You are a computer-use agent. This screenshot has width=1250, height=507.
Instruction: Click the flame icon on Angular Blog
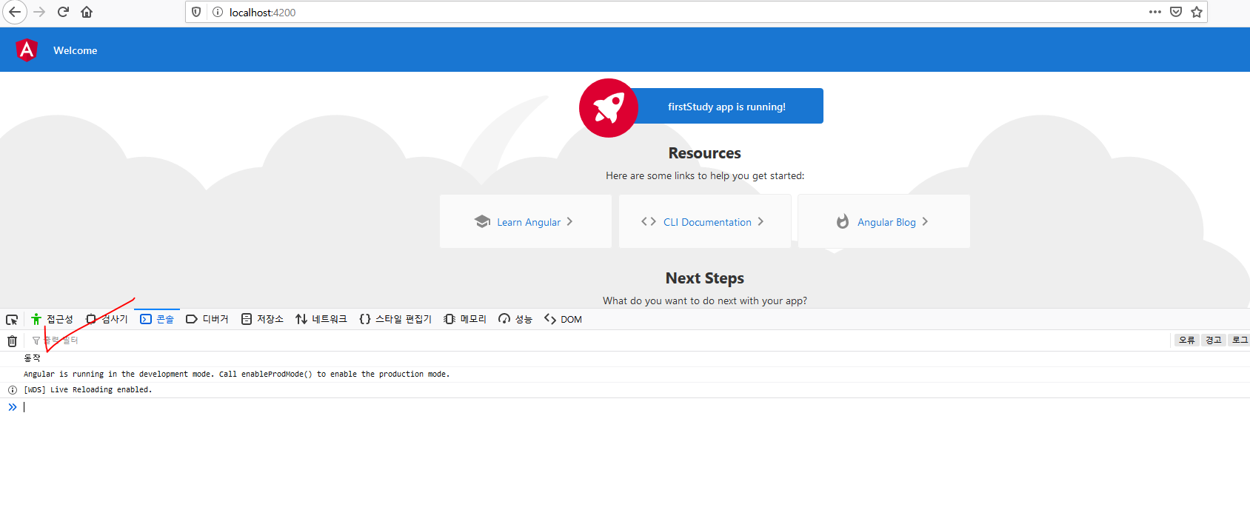tap(843, 221)
